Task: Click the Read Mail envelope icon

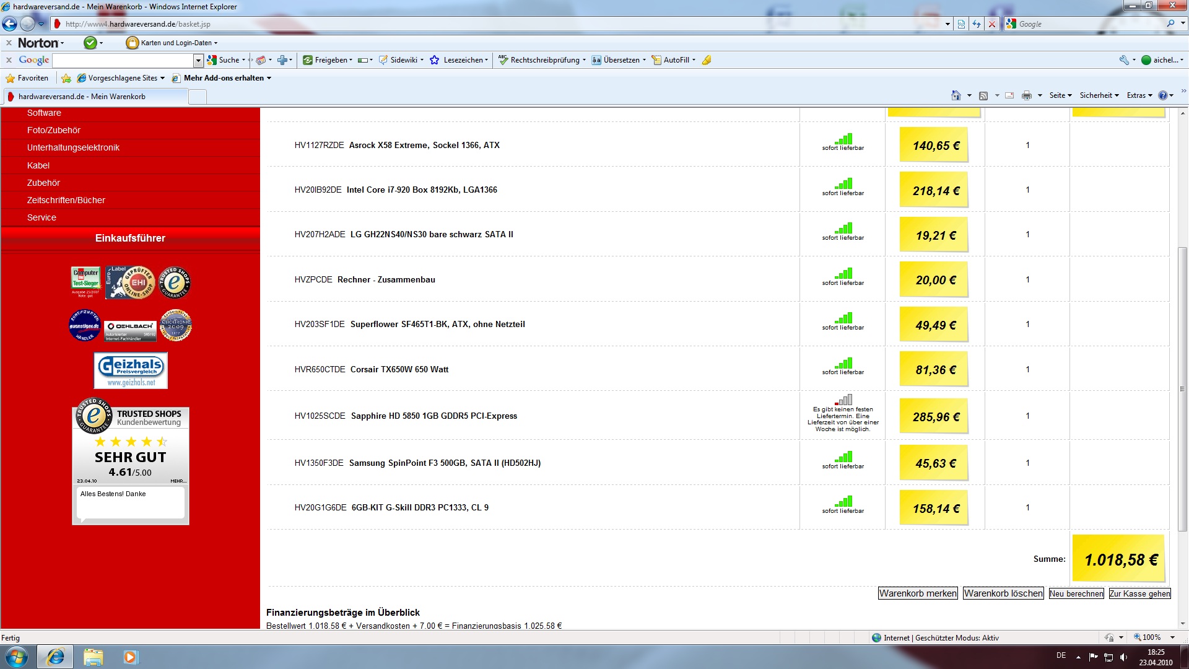Action: (1009, 95)
